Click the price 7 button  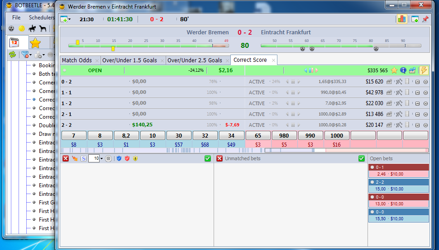74,135
